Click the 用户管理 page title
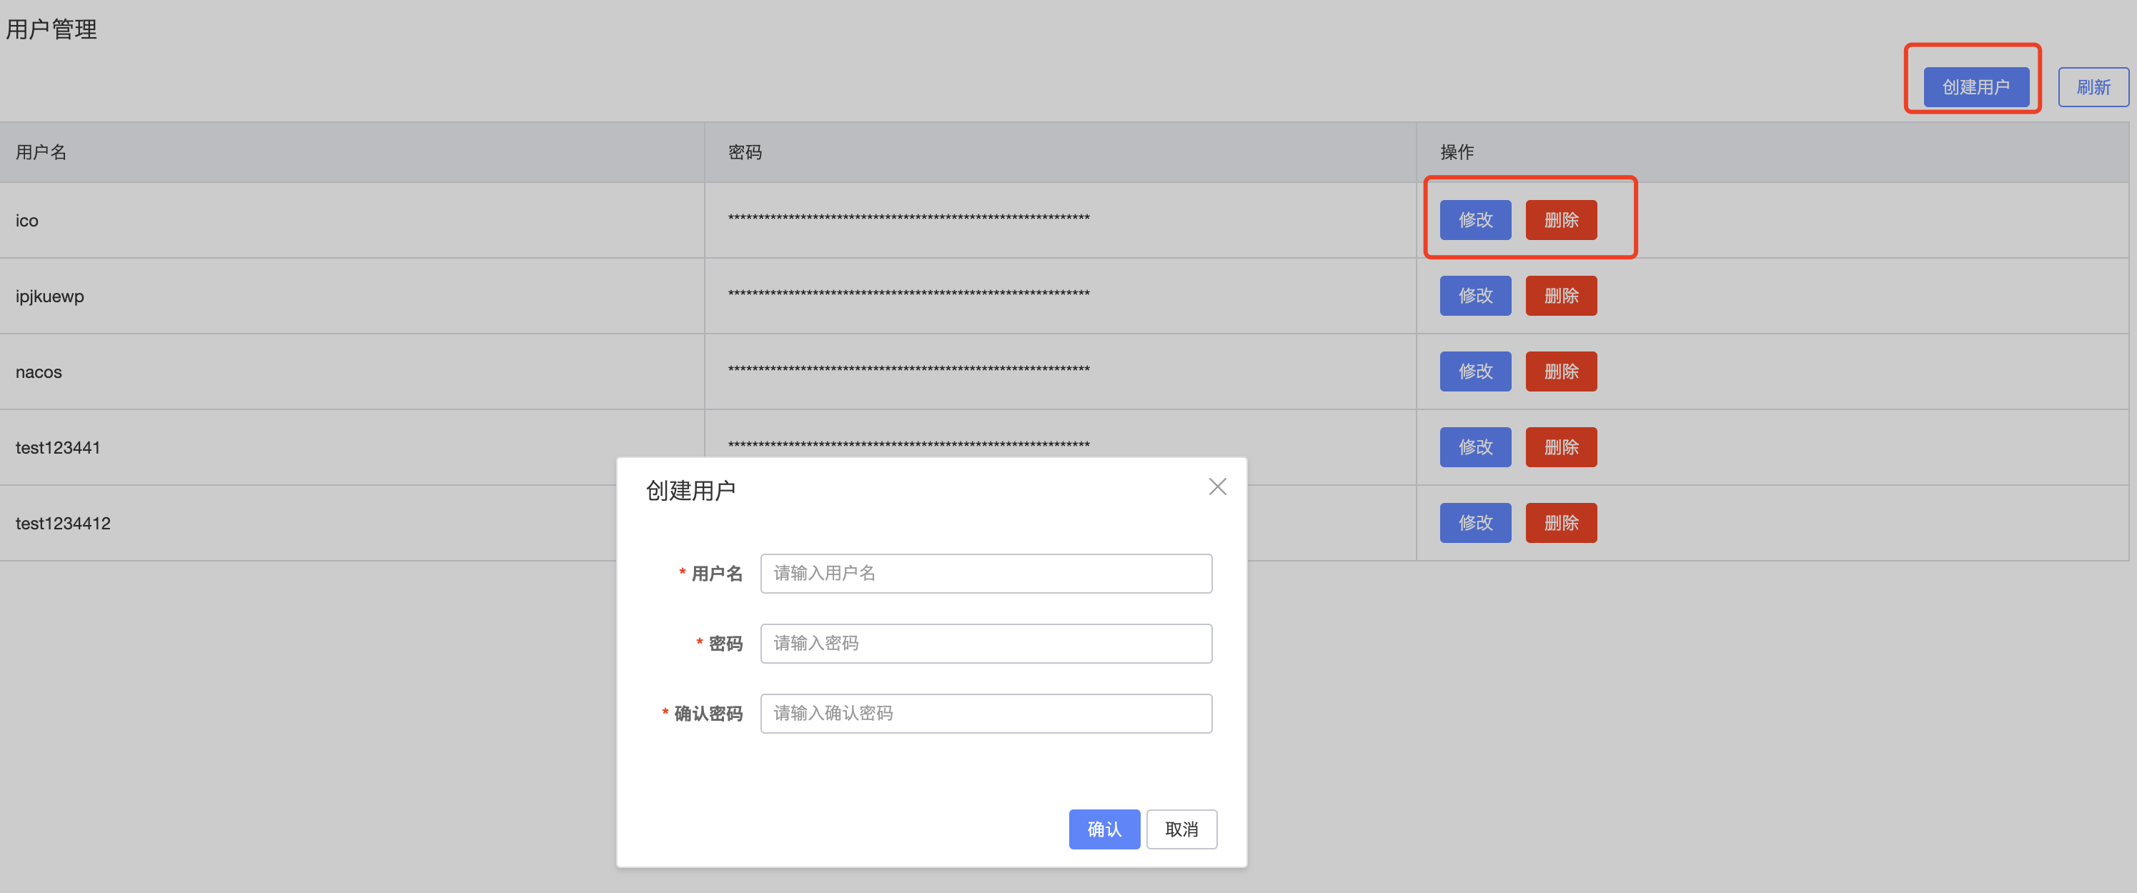The height and width of the screenshot is (893, 2137). [x=51, y=30]
